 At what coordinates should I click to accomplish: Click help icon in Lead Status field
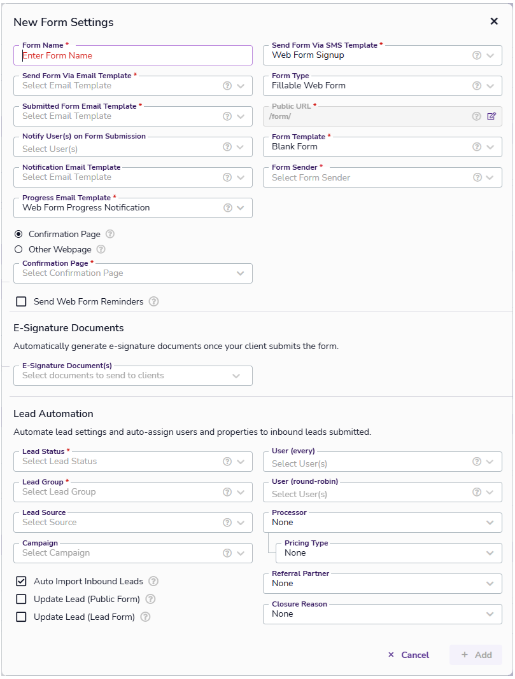227,462
